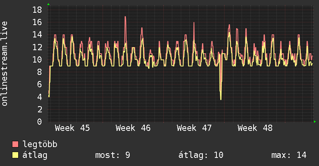Click the tallest red spike near 17

125,17
